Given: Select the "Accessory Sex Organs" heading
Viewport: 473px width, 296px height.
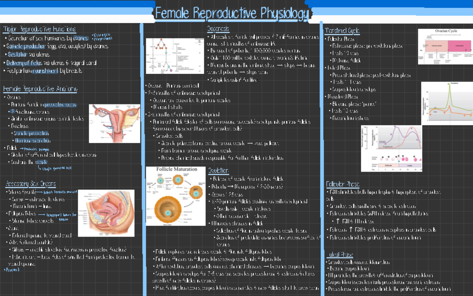Looking at the screenshot, I should click(30, 184).
